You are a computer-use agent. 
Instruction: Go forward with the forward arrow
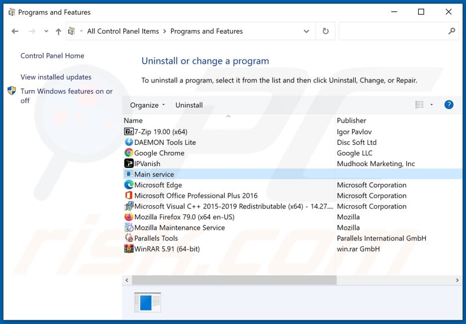coord(32,31)
